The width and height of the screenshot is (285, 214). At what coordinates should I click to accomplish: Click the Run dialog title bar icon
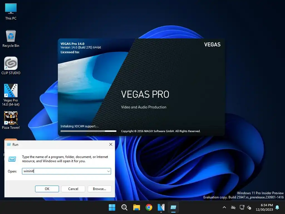[9, 144]
